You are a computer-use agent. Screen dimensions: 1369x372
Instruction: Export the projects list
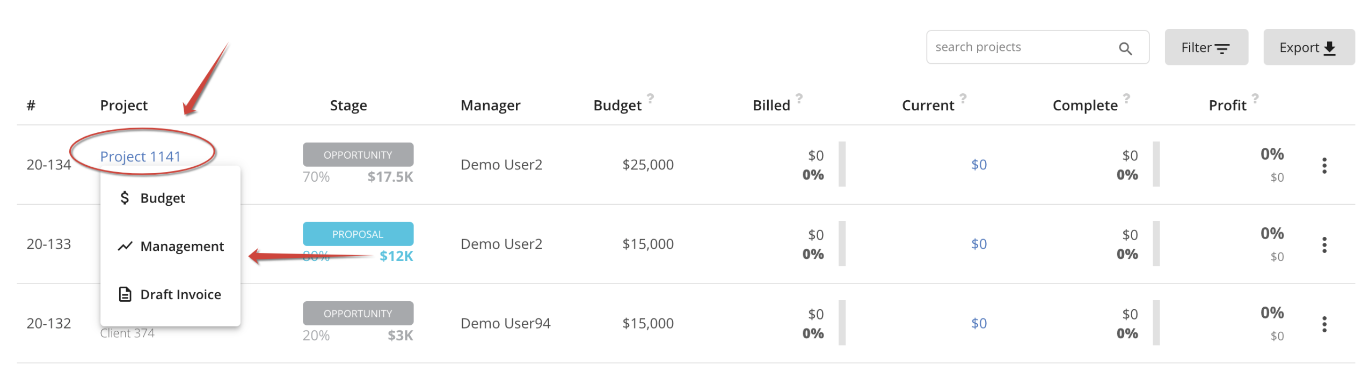(1308, 47)
